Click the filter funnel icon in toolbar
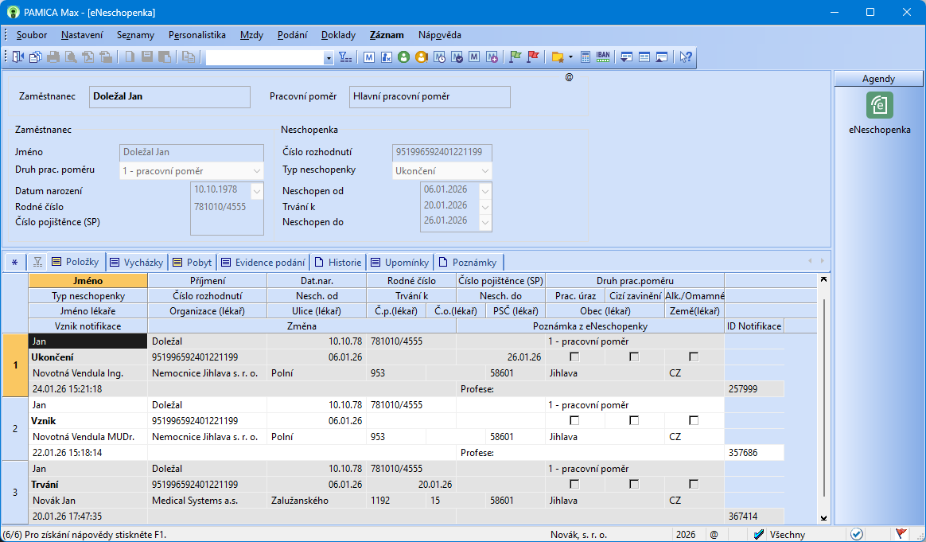The image size is (926, 542). [x=344, y=57]
